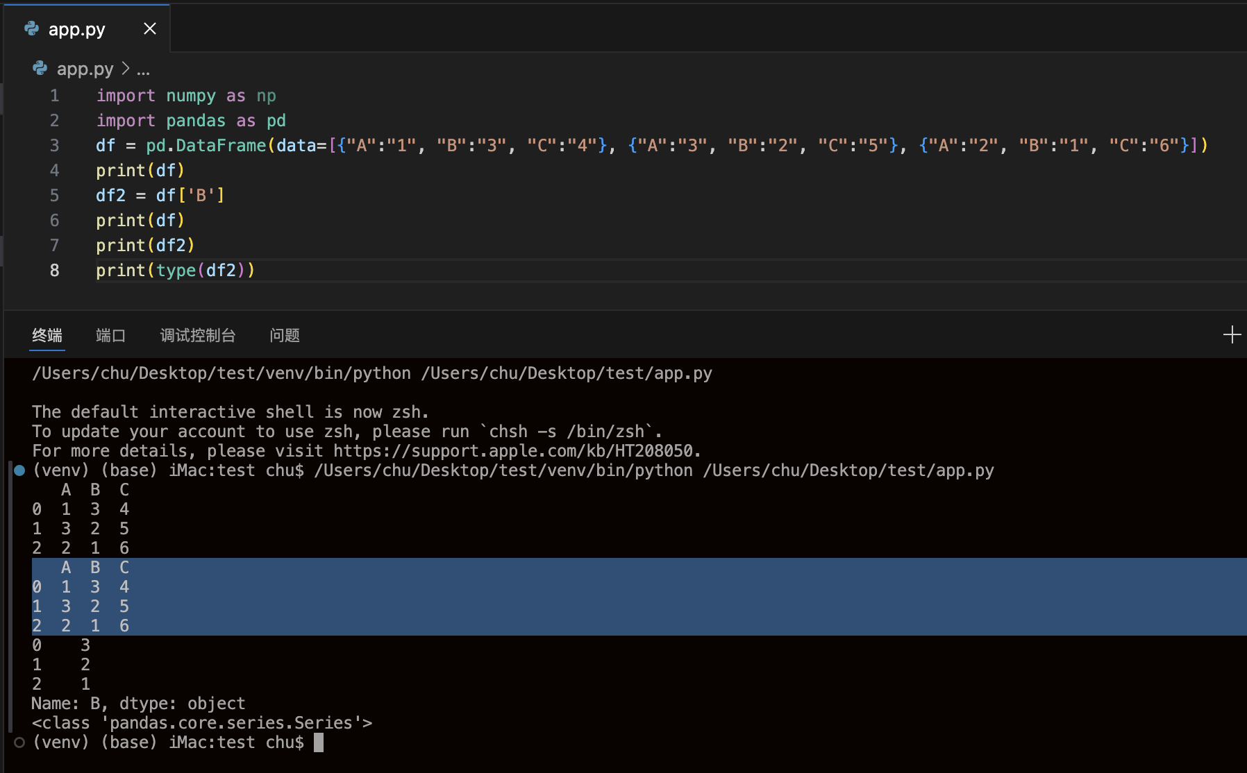The width and height of the screenshot is (1247, 773).
Task: Click the hollow circle marker beside last prompt
Action: point(19,742)
